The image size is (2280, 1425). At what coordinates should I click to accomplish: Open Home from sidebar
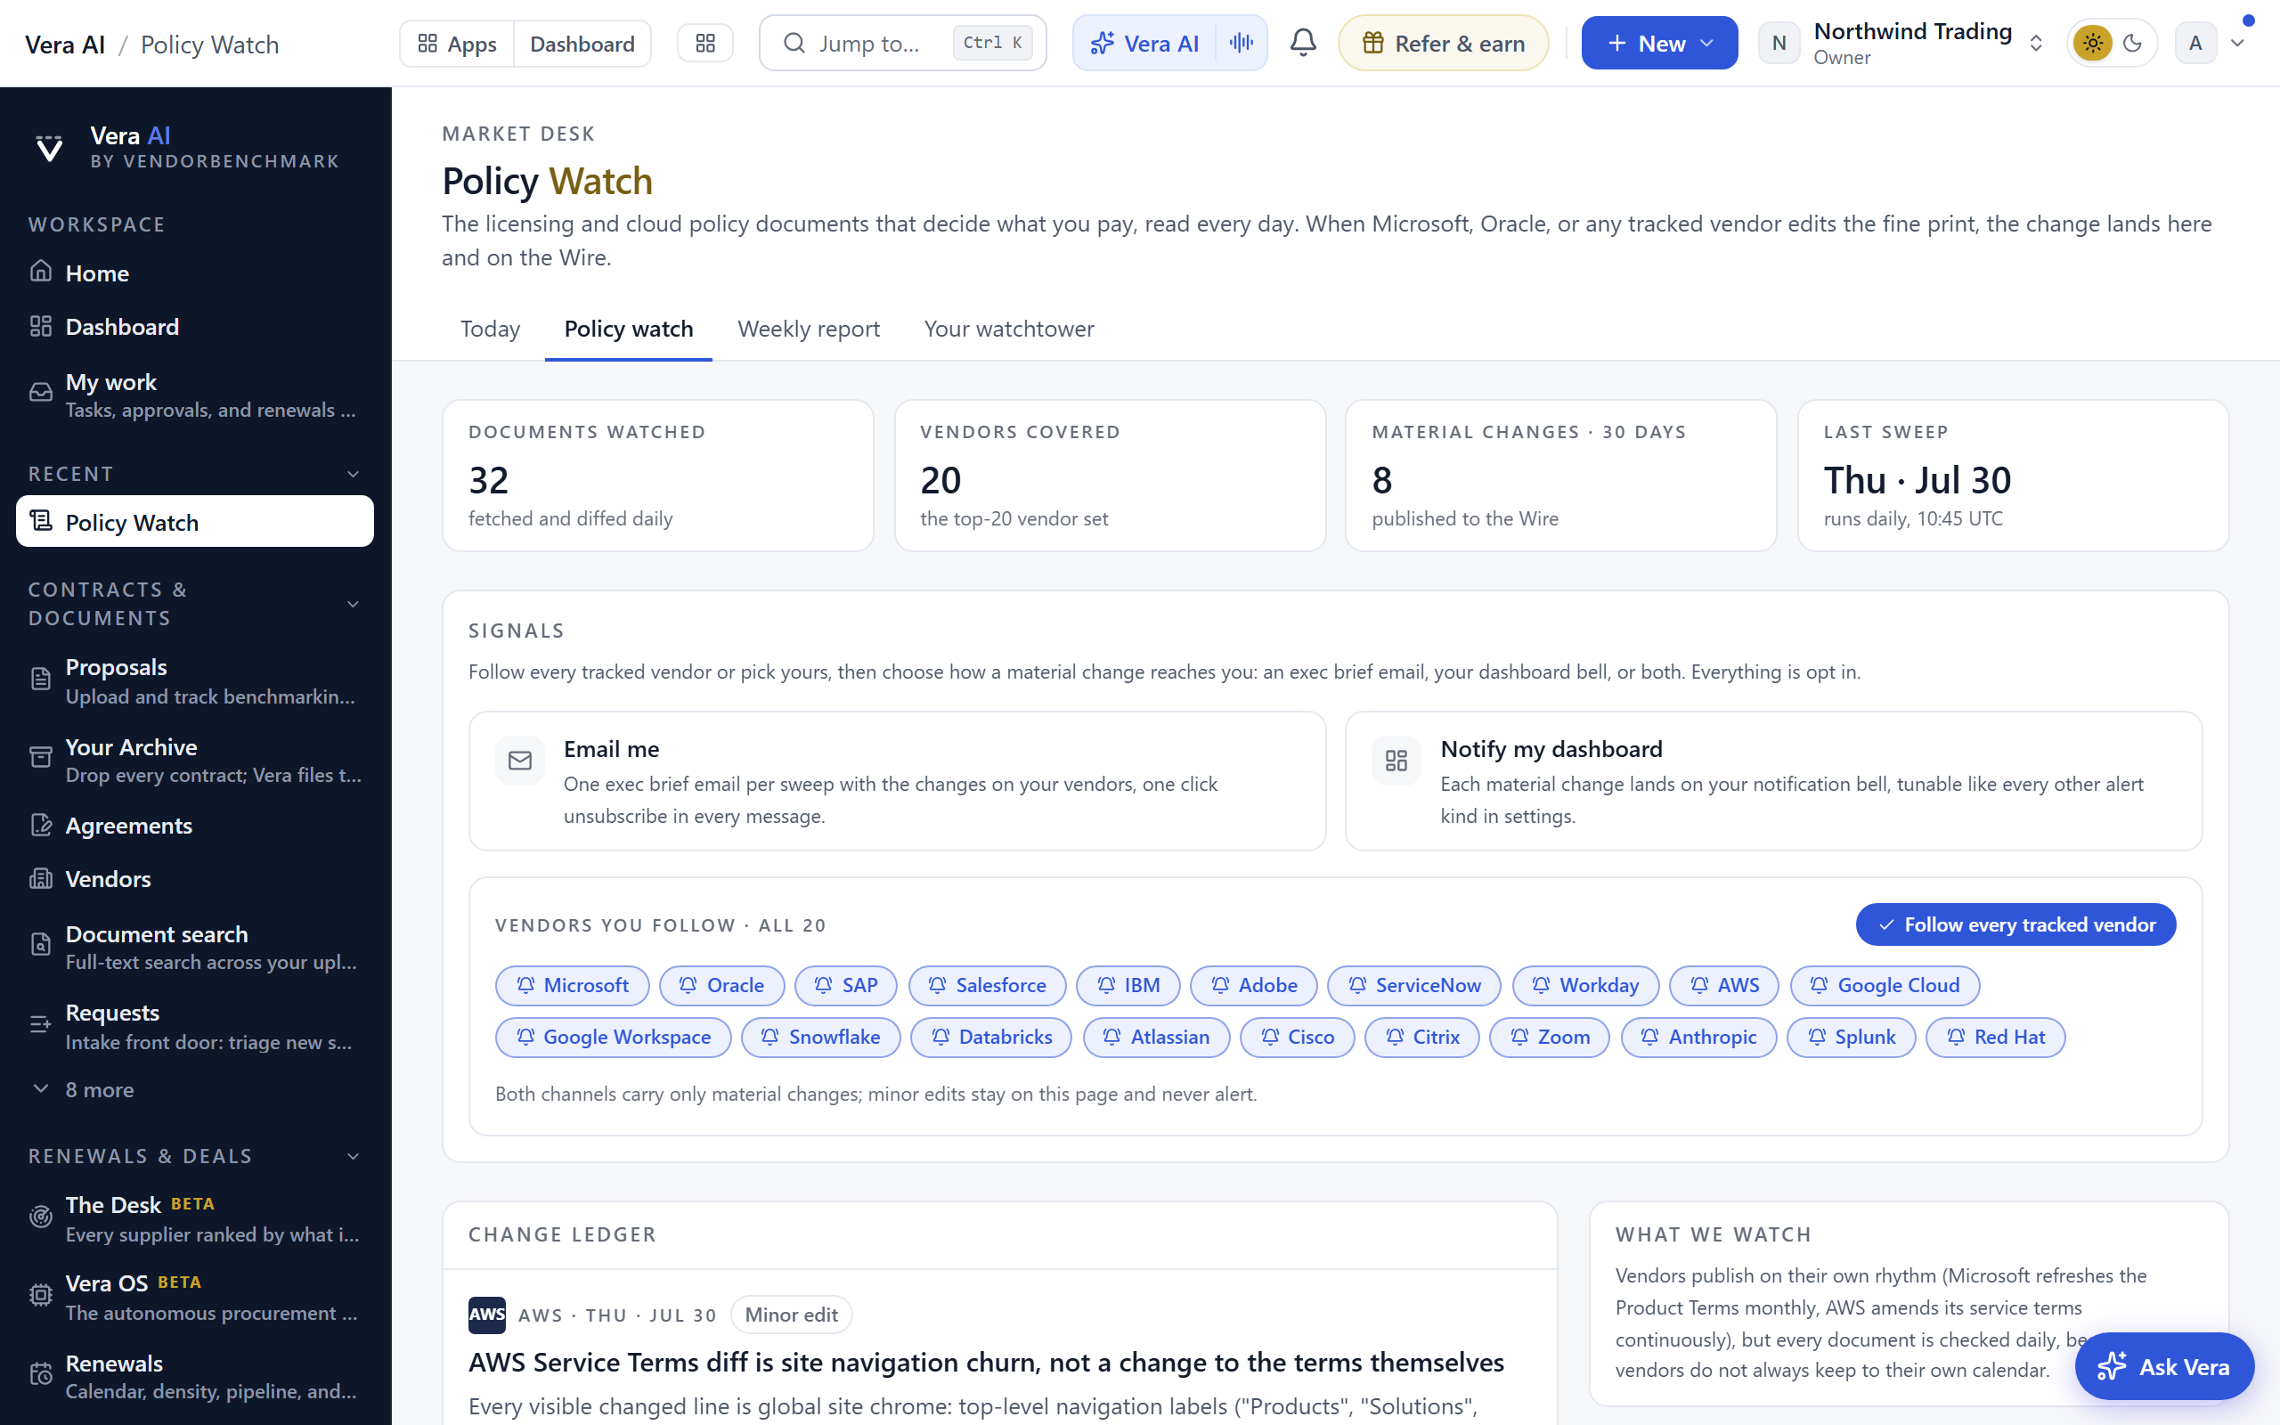tap(195, 273)
